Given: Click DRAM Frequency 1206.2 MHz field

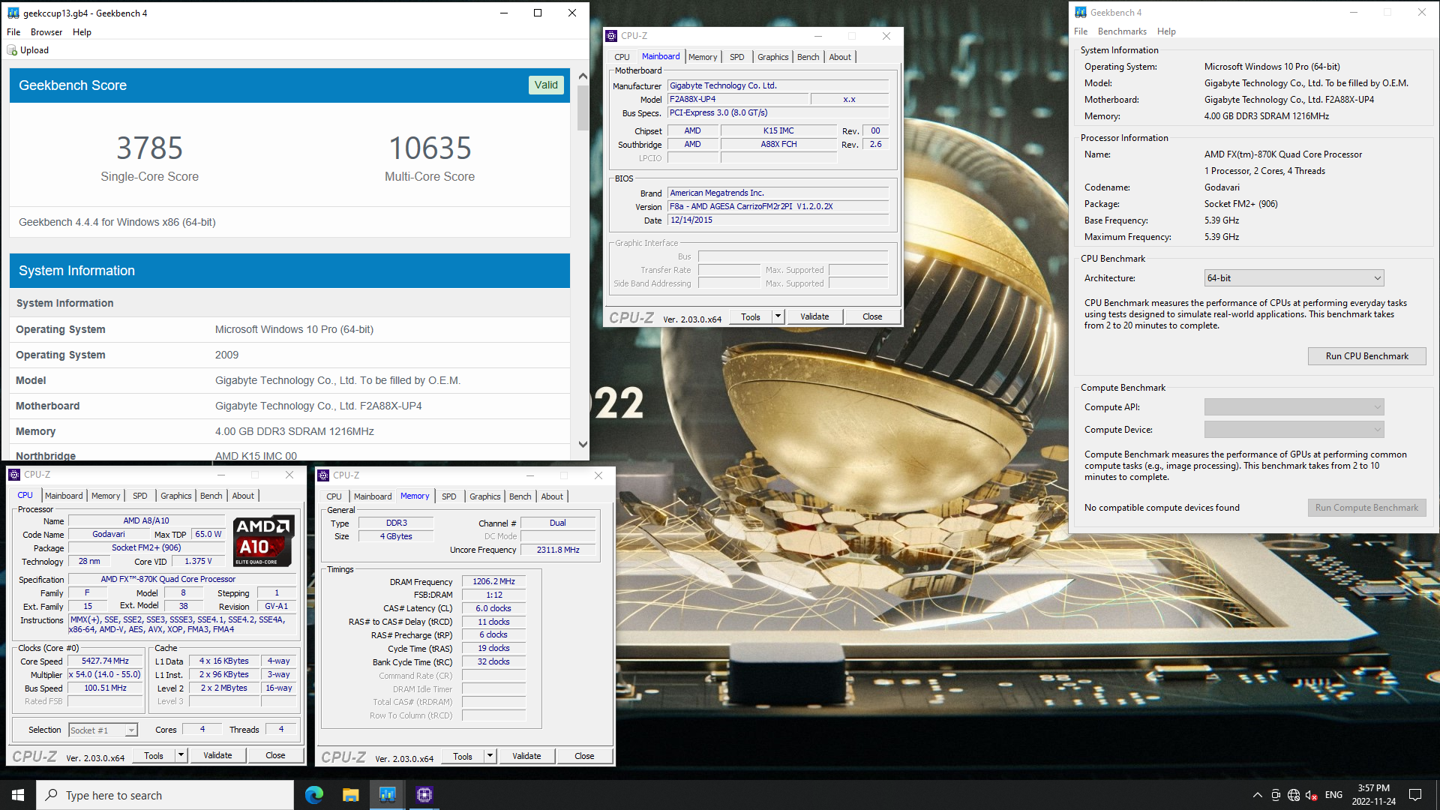Looking at the screenshot, I should coord(493,581).
